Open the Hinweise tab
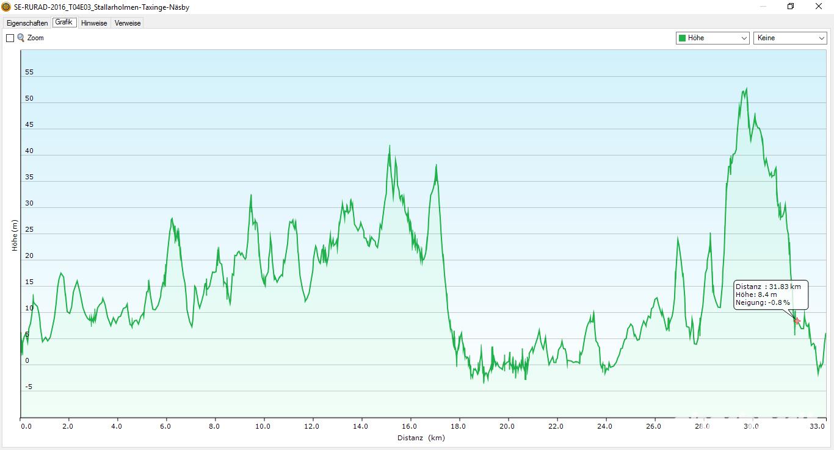 (94, 23)
